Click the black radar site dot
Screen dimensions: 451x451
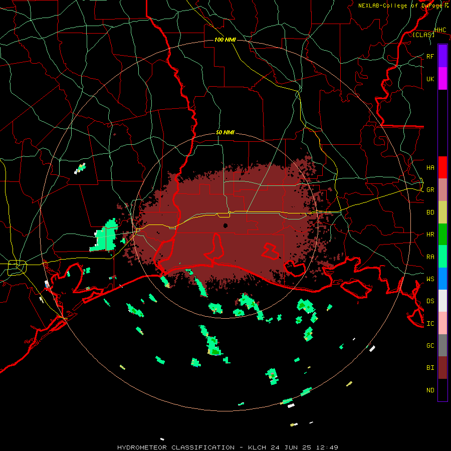(x=225, y=225)
